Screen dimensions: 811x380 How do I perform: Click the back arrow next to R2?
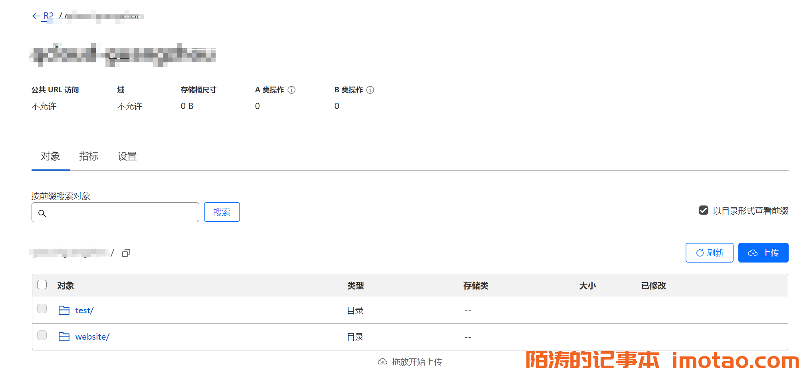[36, 16]
